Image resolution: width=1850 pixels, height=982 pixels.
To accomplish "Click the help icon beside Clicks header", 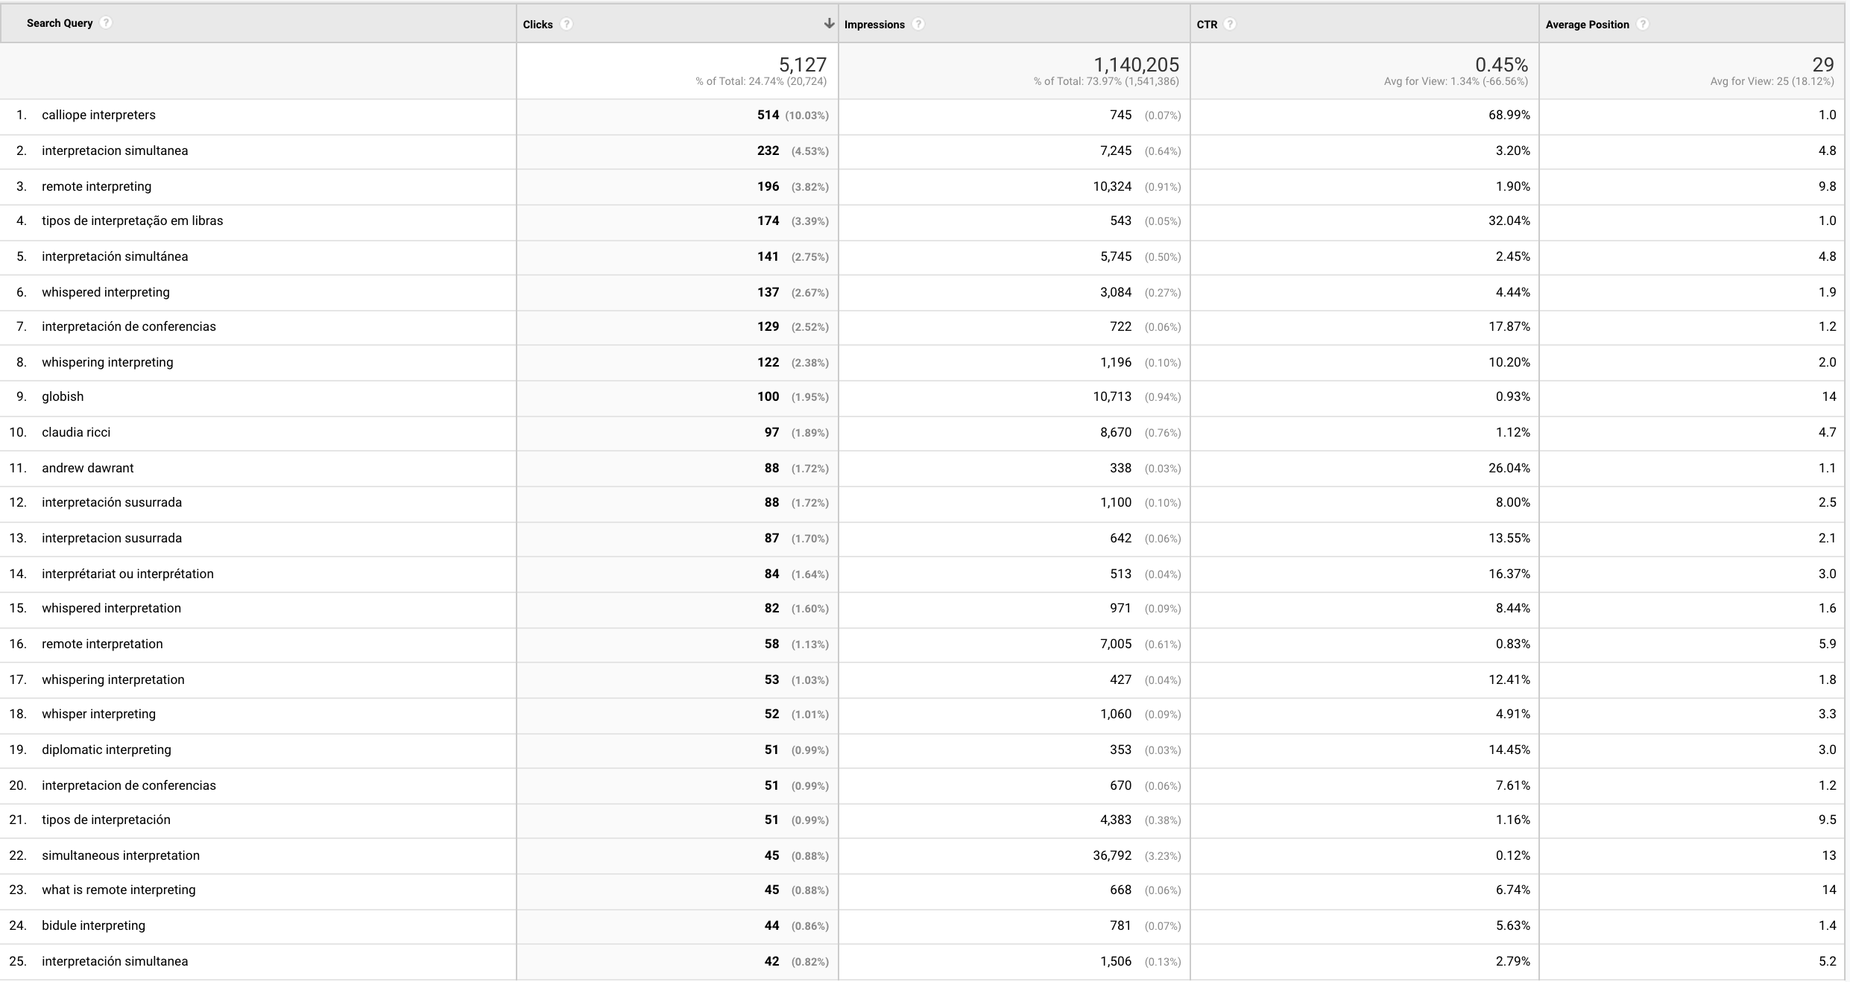I will pyautogui.click(x=566, y=24).
